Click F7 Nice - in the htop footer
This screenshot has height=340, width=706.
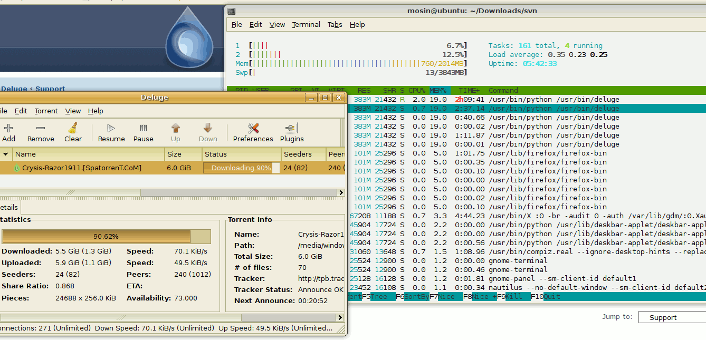[x=446, y=297]
